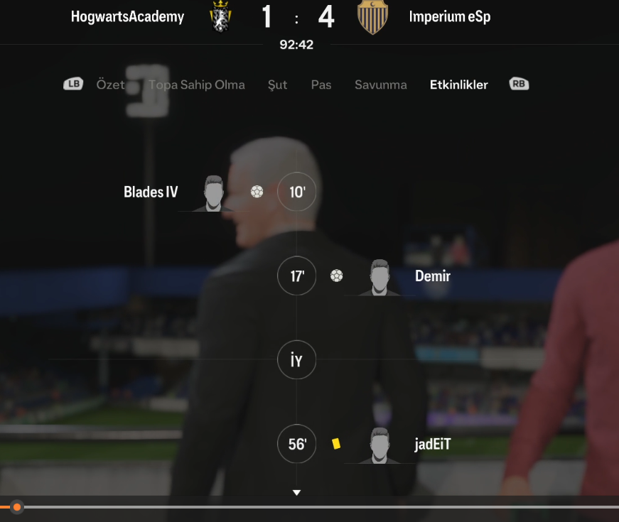Expand more events with the down arrow
The height and width of the screenshot is (522, 619).
(296, 492)
